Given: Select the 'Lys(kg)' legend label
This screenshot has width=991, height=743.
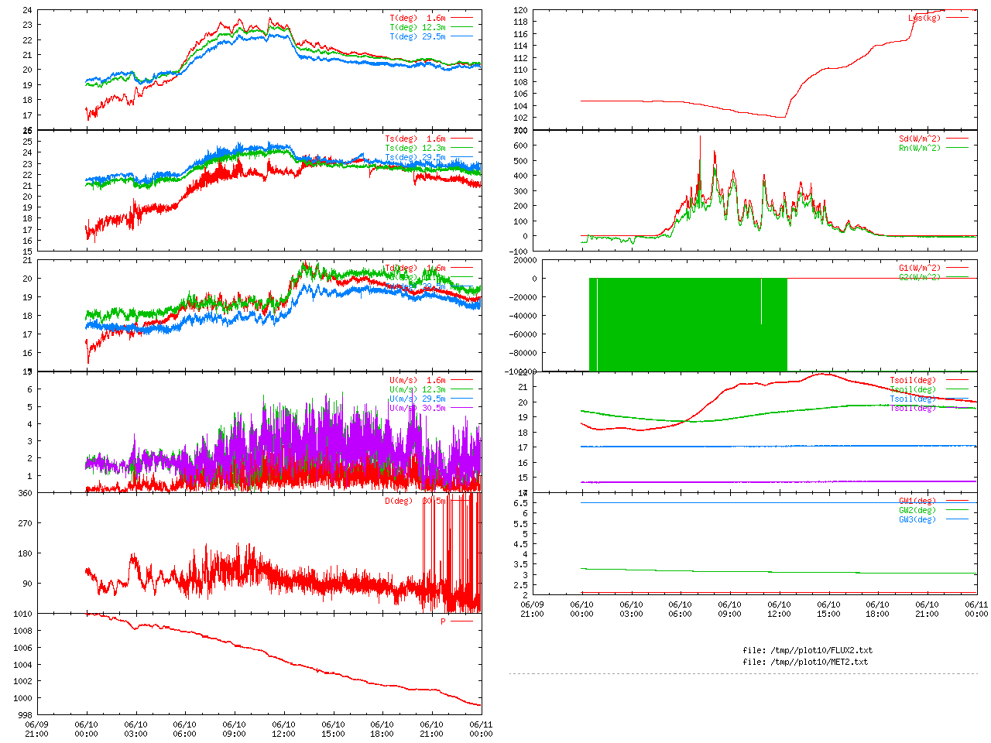Looking at the screenshot, I should click(x=924, y=18).
